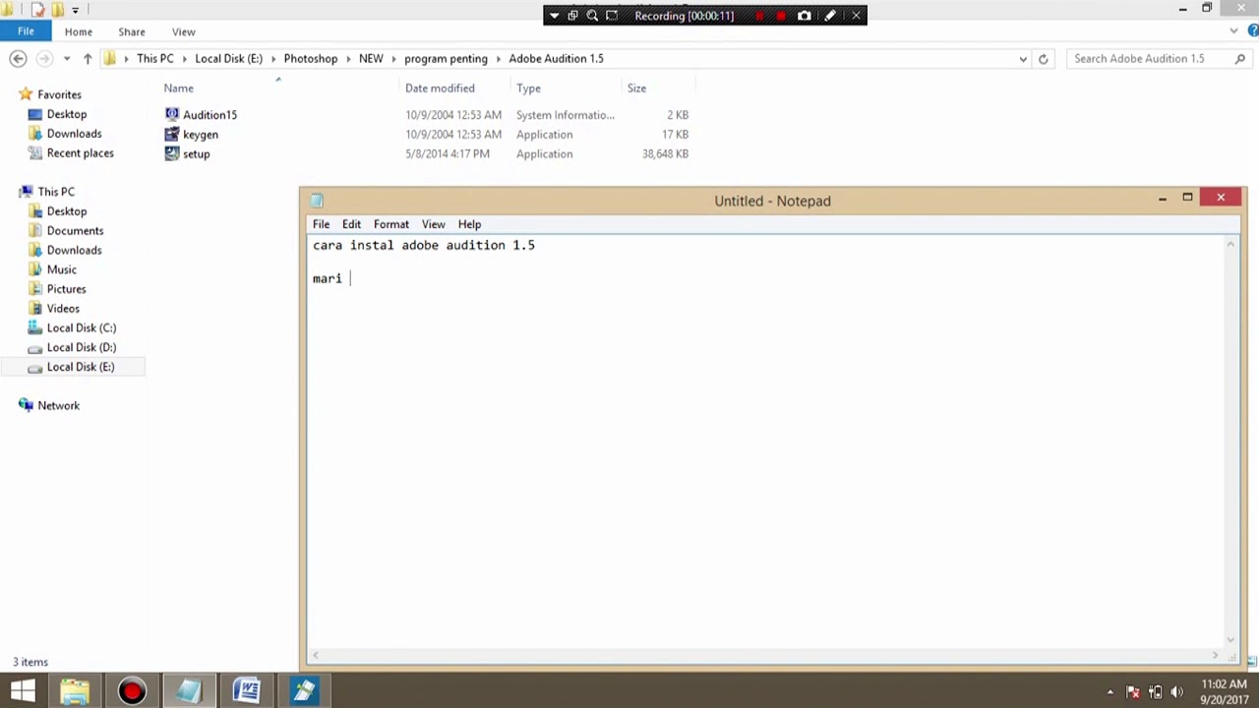Sort files by Date modified column
The height and width of the screenshot is (708, 1259).
(440, 88)
